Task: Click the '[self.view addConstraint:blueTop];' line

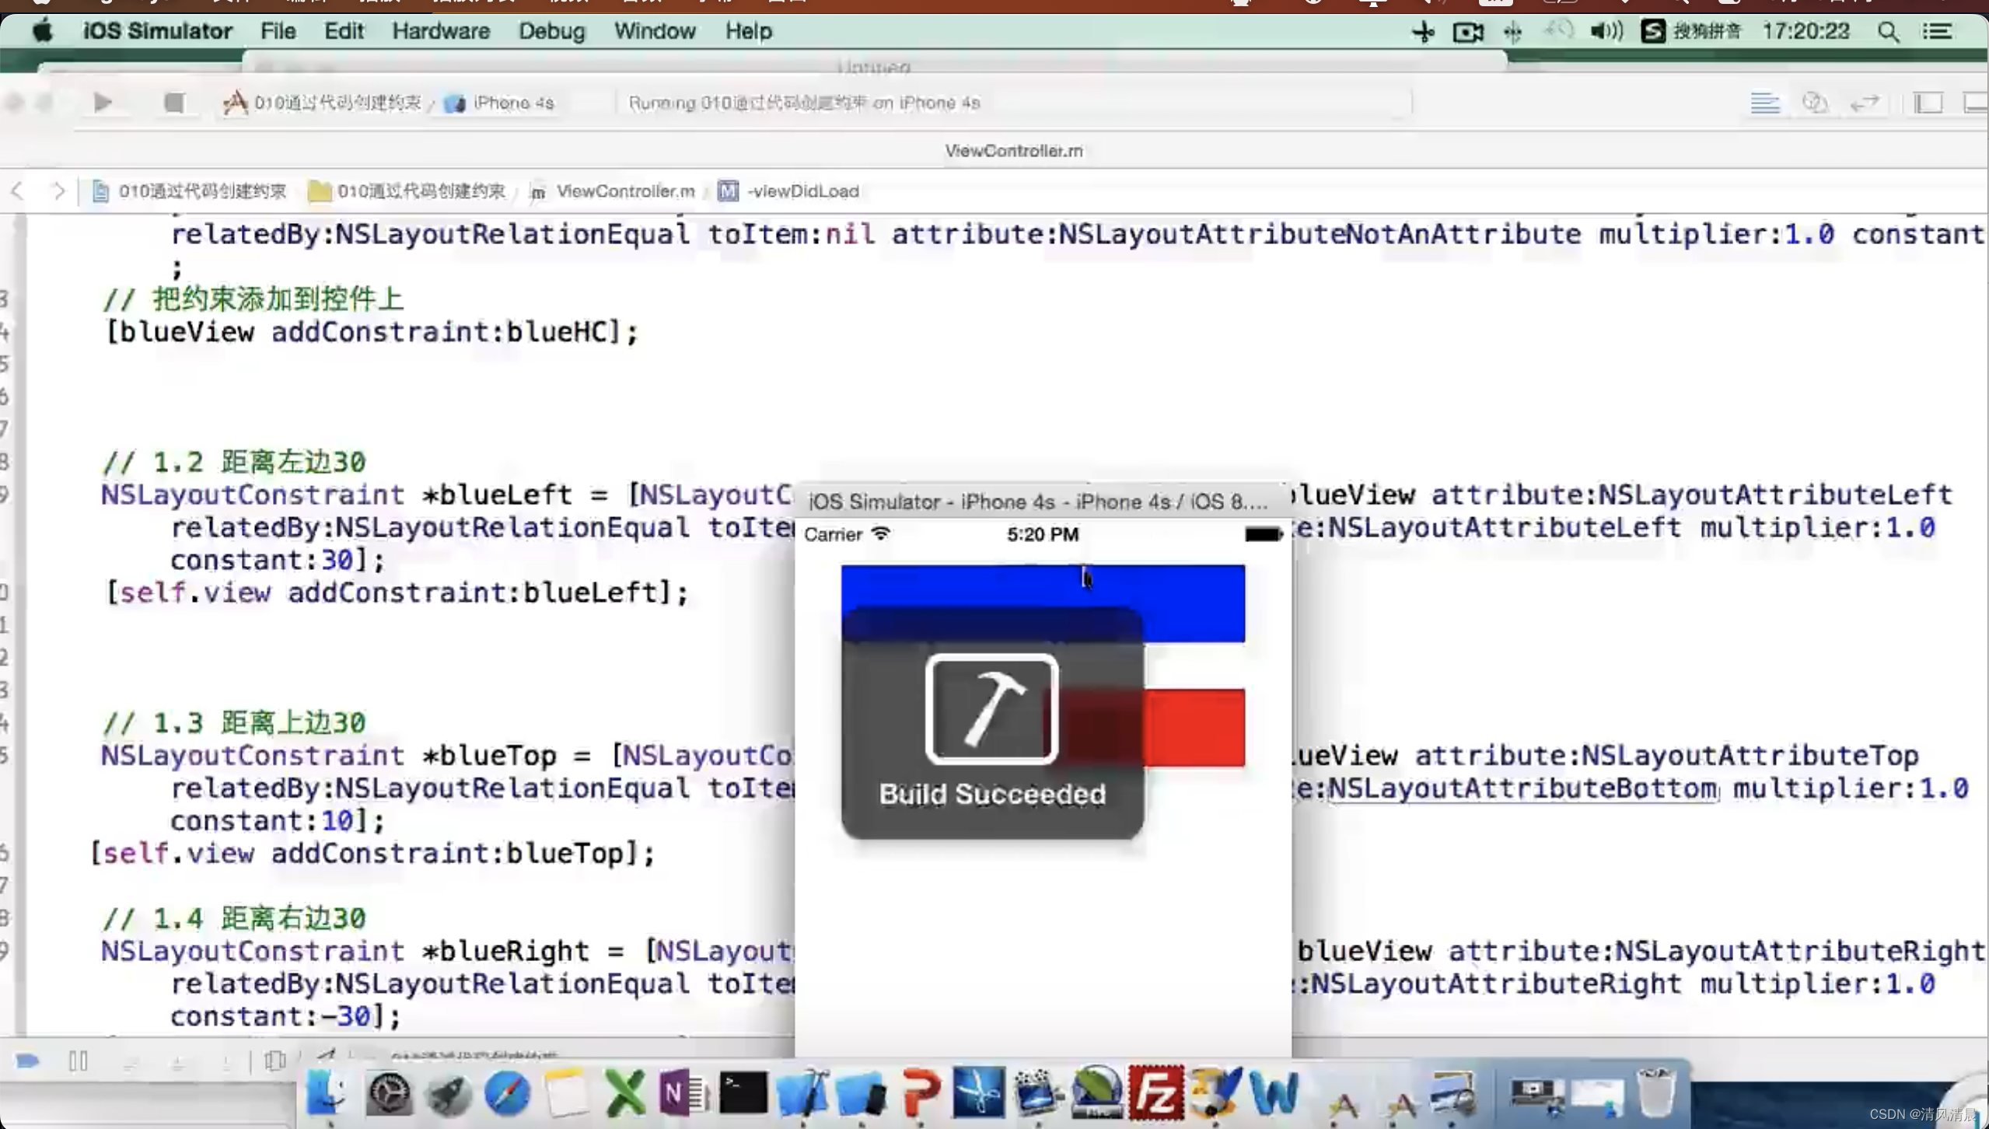Action: (x=372, y=853)
